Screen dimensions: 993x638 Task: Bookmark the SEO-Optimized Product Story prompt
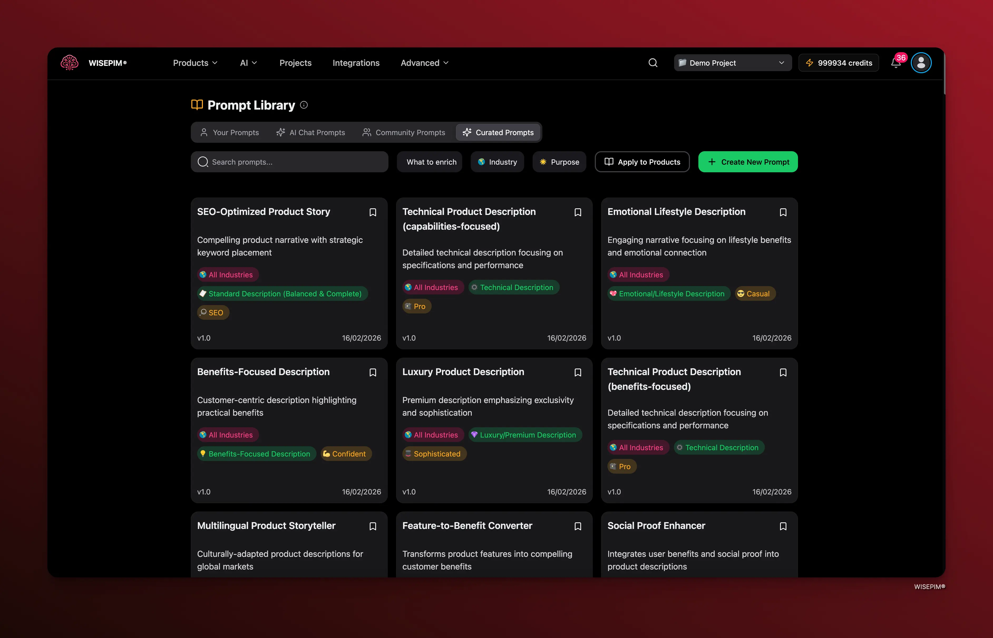(x=373, y=212)
